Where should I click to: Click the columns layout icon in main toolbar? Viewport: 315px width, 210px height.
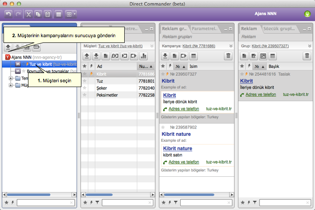(x=59, y=14)
